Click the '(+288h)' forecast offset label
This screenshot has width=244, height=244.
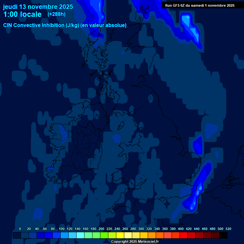pyautogui.click(x=57, y=14)
